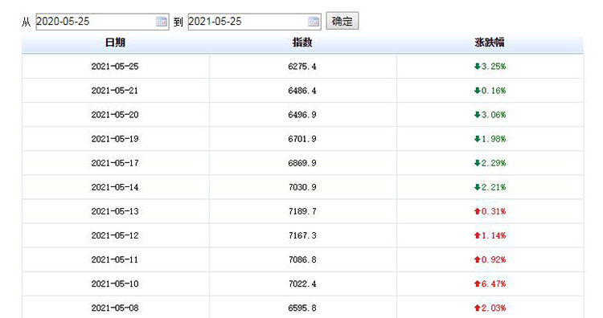Viewport: 603px width, 318px height.
Task: Click the red up arrow beside 6.47%
Action: point(478,283)
